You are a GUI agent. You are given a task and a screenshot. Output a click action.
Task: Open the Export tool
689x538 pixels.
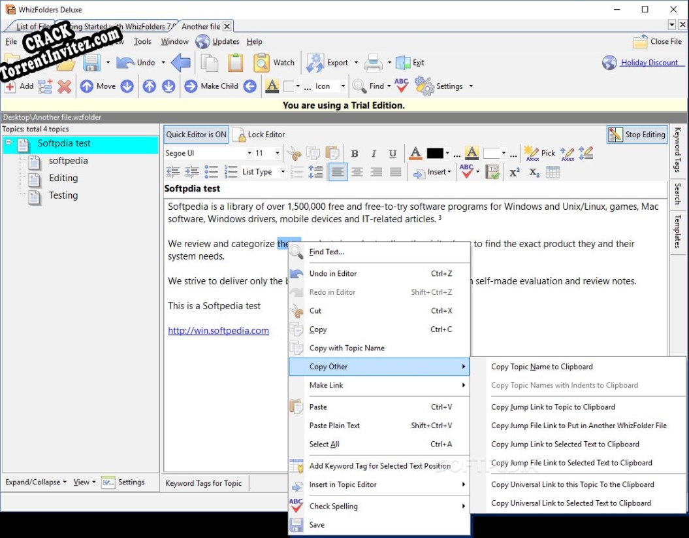click(333, 63)
